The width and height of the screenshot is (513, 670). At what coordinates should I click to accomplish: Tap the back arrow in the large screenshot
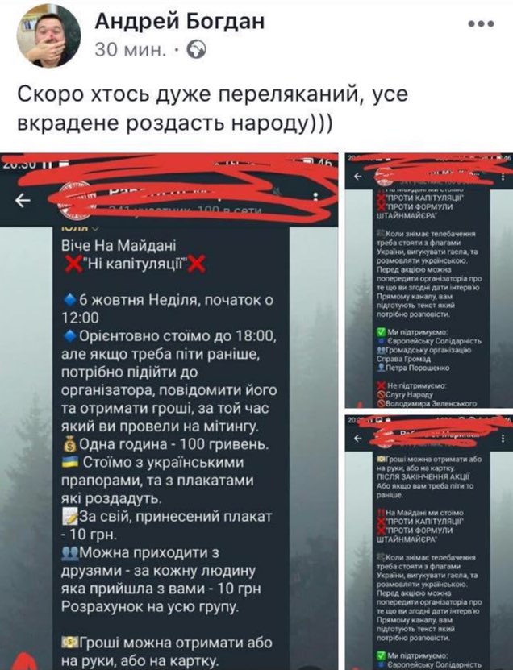pos(23,200)
